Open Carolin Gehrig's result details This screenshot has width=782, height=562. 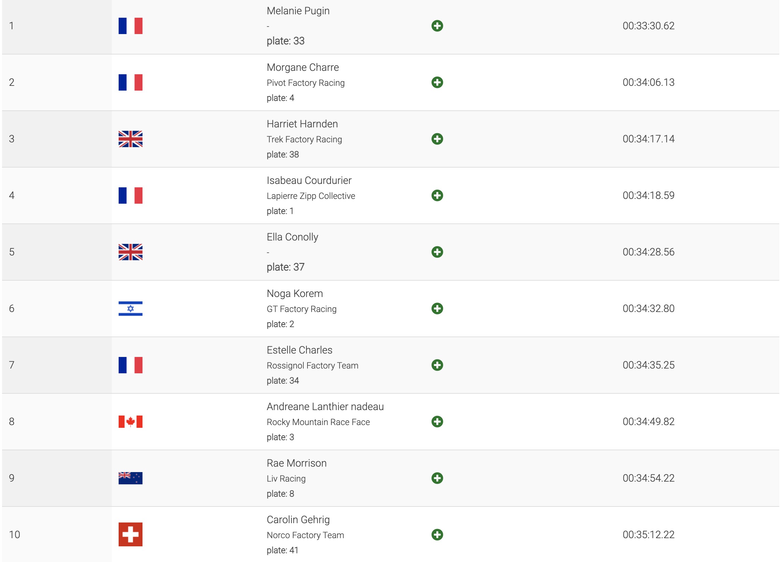437,534
